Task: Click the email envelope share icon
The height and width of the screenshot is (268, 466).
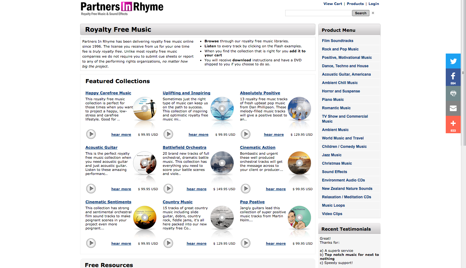Action: [x=453, y=108]
